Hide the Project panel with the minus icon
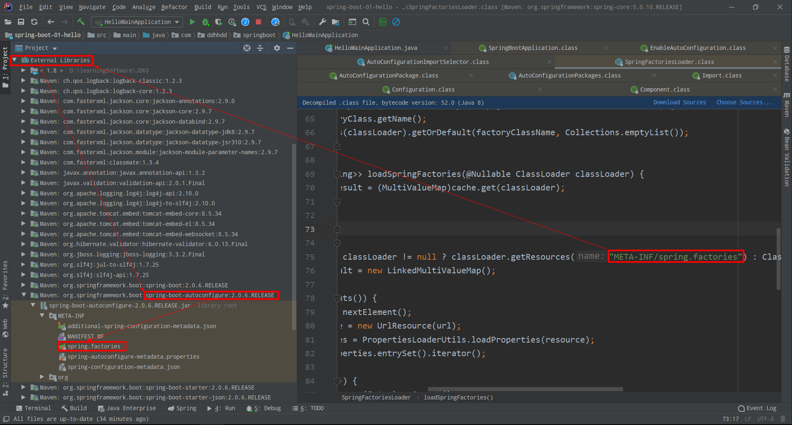792x425 pixels. [290, 48]
